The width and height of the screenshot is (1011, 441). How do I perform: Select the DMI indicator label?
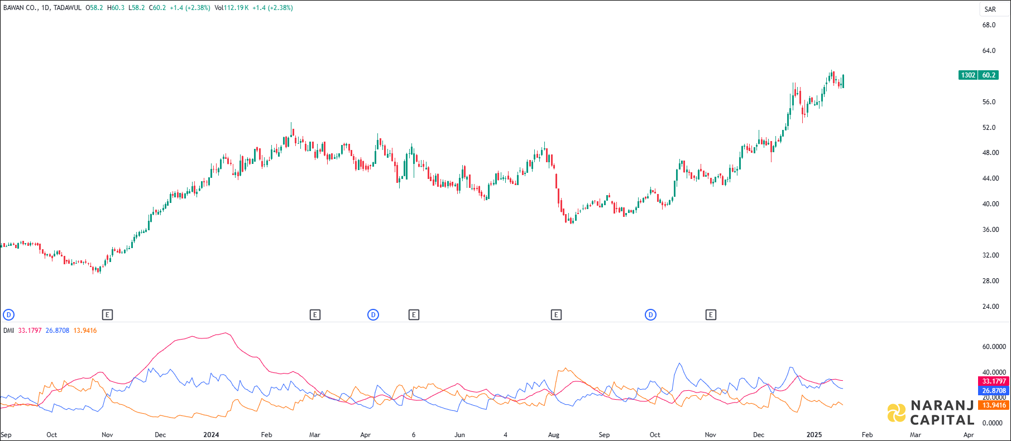pos(8,331)
